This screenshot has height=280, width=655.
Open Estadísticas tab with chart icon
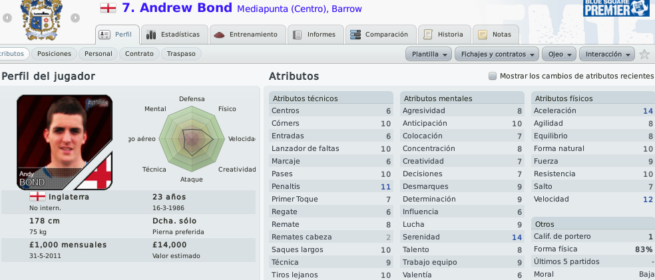tap(174, 35)
